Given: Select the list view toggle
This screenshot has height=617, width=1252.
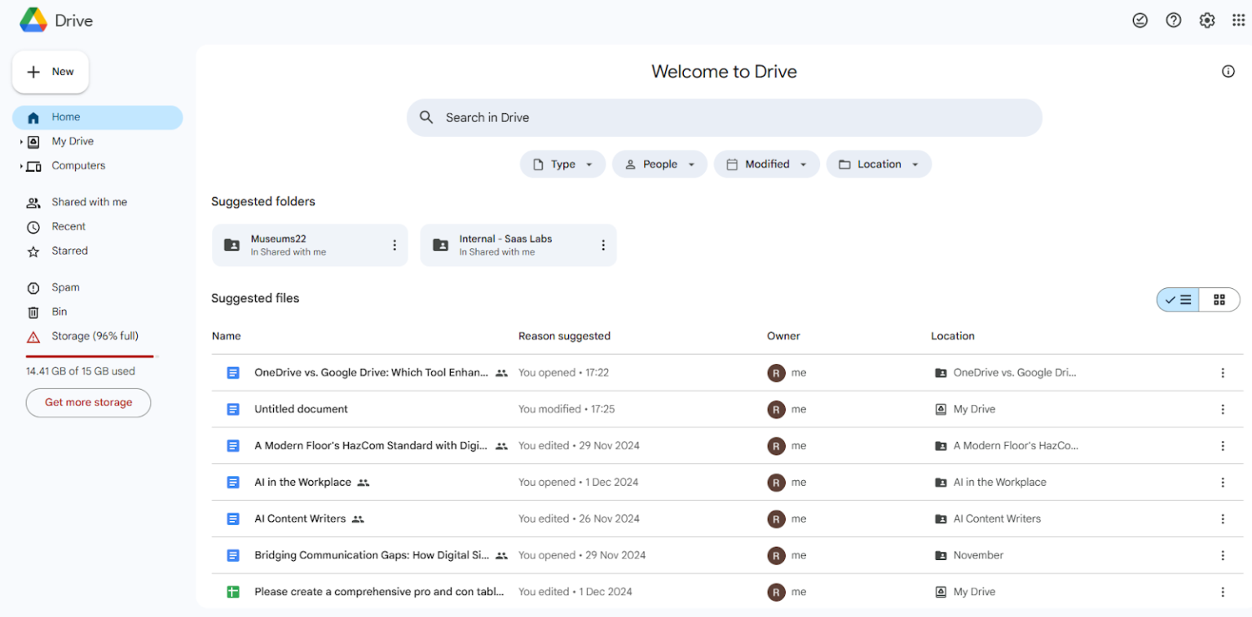Looking at the screenshot, I should [x=1177, y=300].
